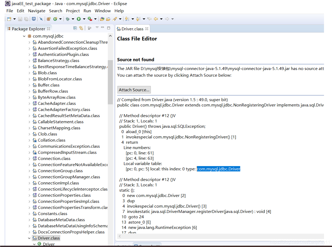Viewport: 332px width, 247px height.
Task: Click the Open Task folder icon
Action: pos(108,19)
